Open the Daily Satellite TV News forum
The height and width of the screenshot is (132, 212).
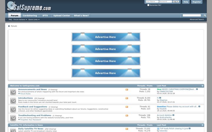tap(31, 129)
